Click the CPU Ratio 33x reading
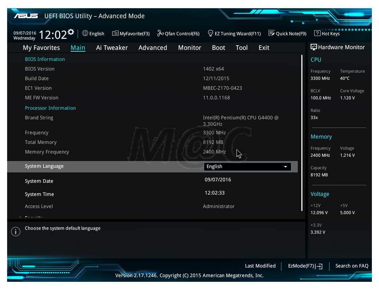Viewport: 379px width, 290px height. click(x=314, y=118)
